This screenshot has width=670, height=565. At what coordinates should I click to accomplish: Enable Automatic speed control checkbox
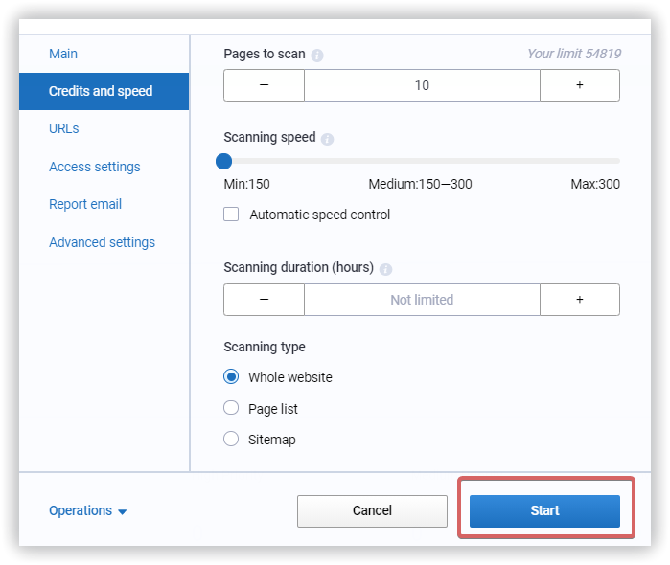coord(231,214)
